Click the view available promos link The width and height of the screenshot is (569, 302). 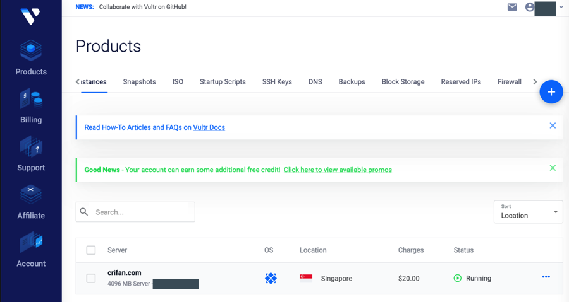(x=338, y=170)
